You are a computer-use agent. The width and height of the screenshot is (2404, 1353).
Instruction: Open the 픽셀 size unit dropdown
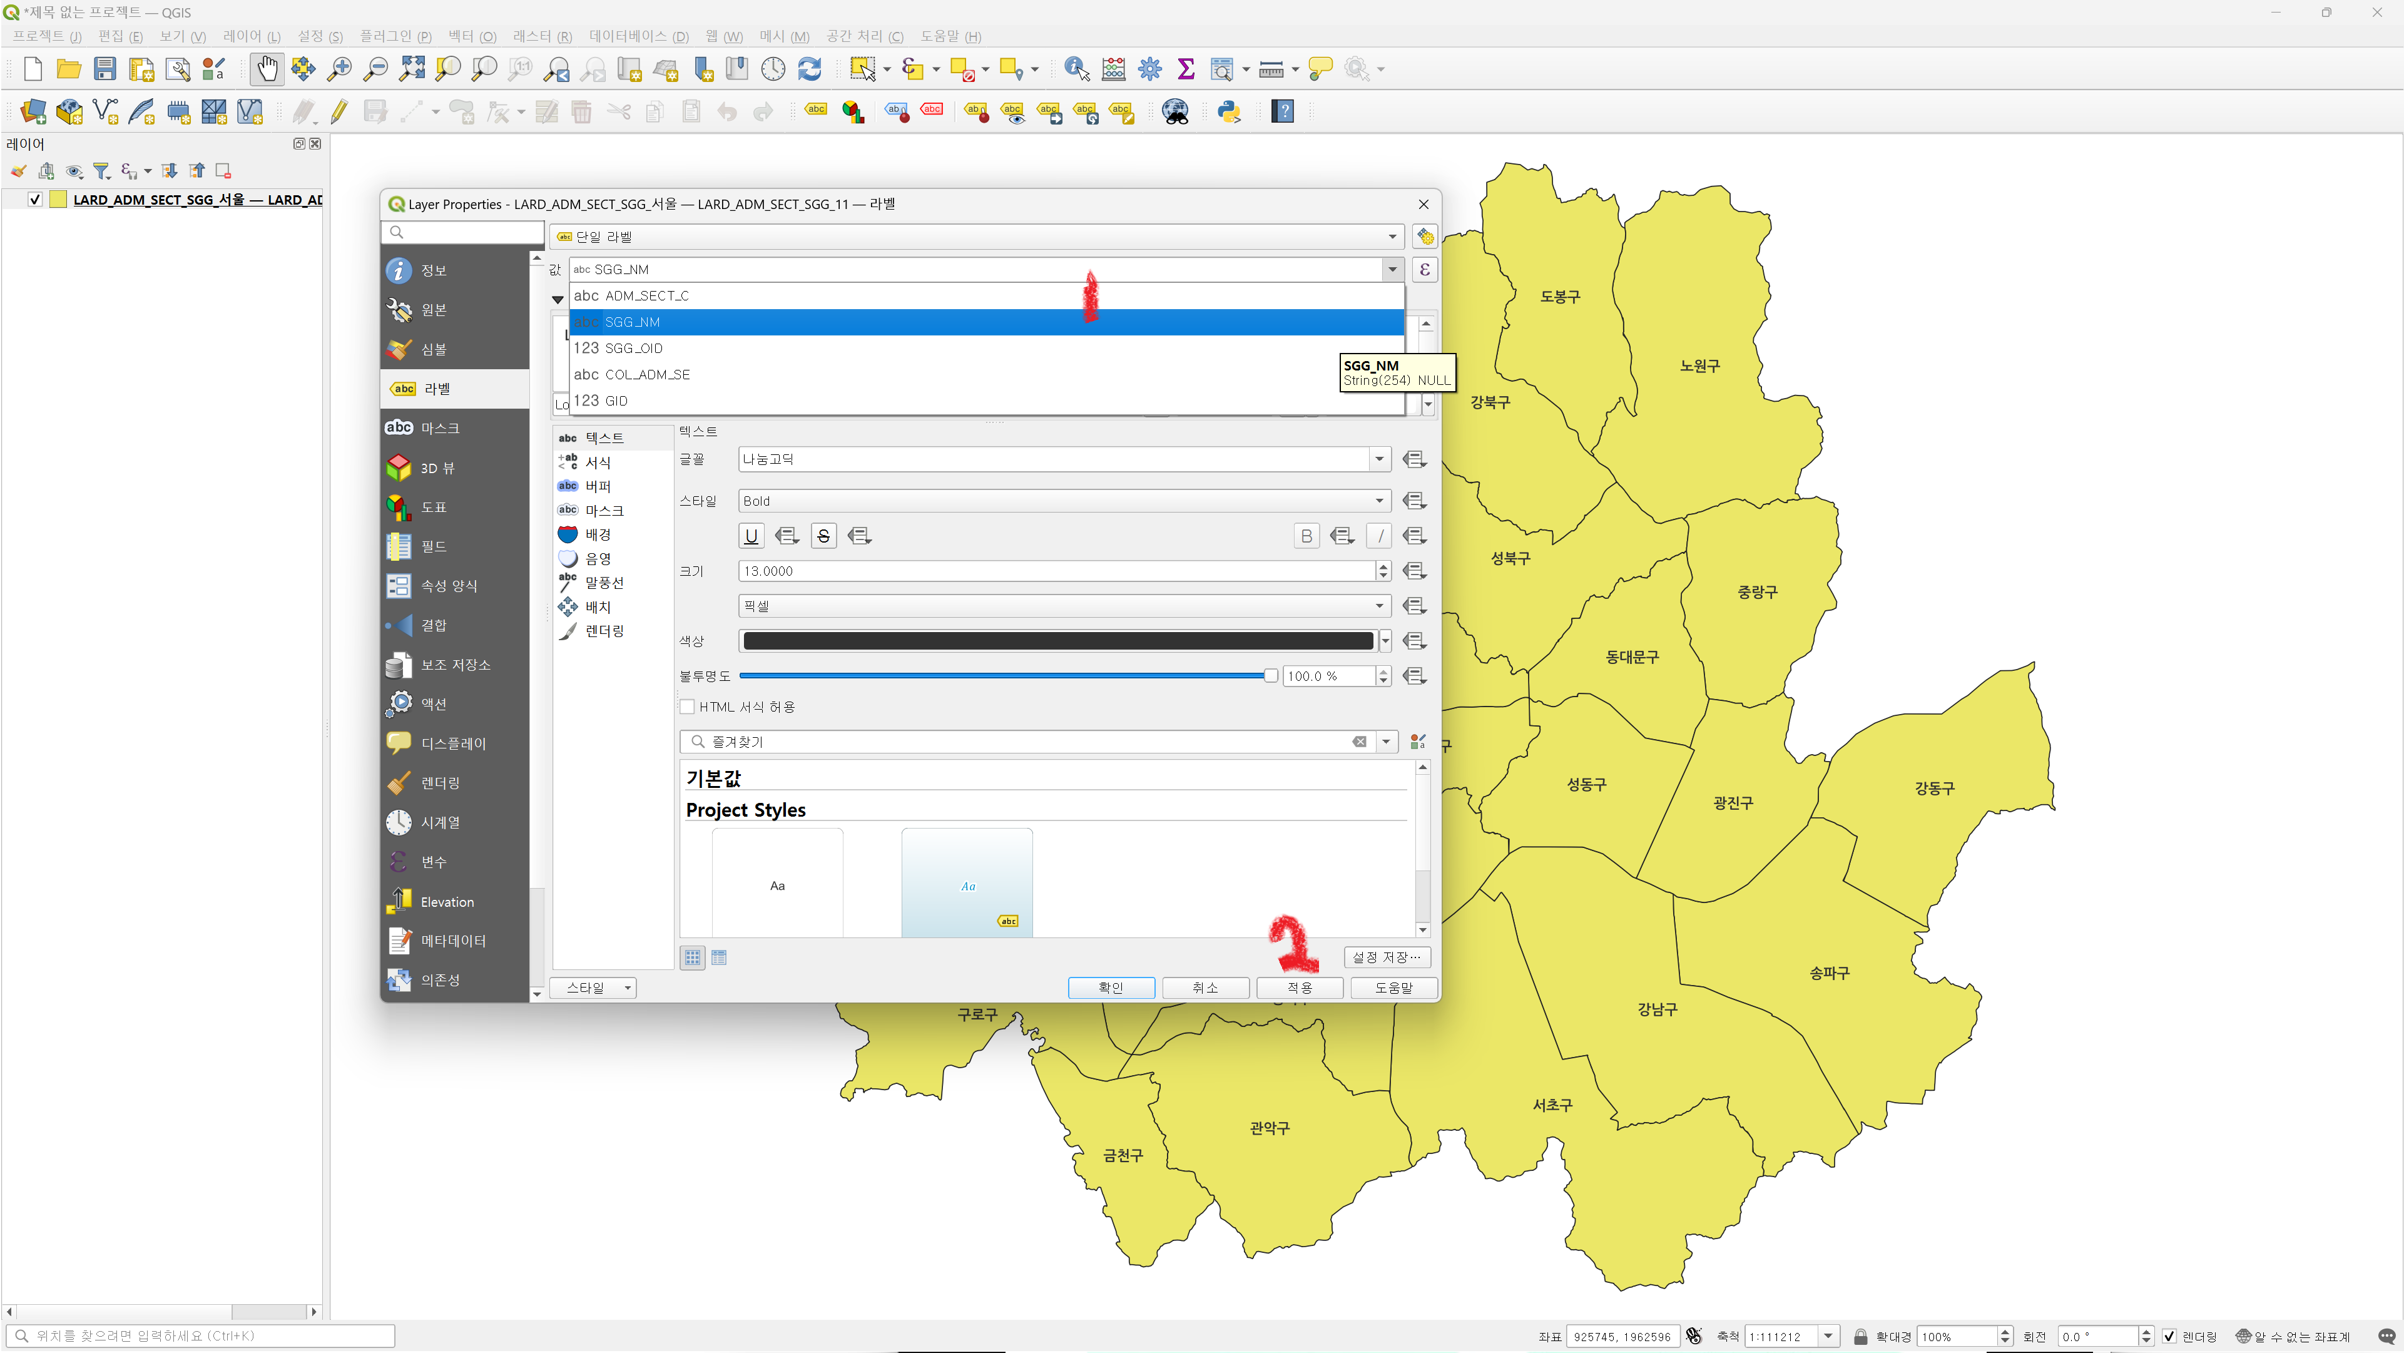click(x=1378, y=606)
